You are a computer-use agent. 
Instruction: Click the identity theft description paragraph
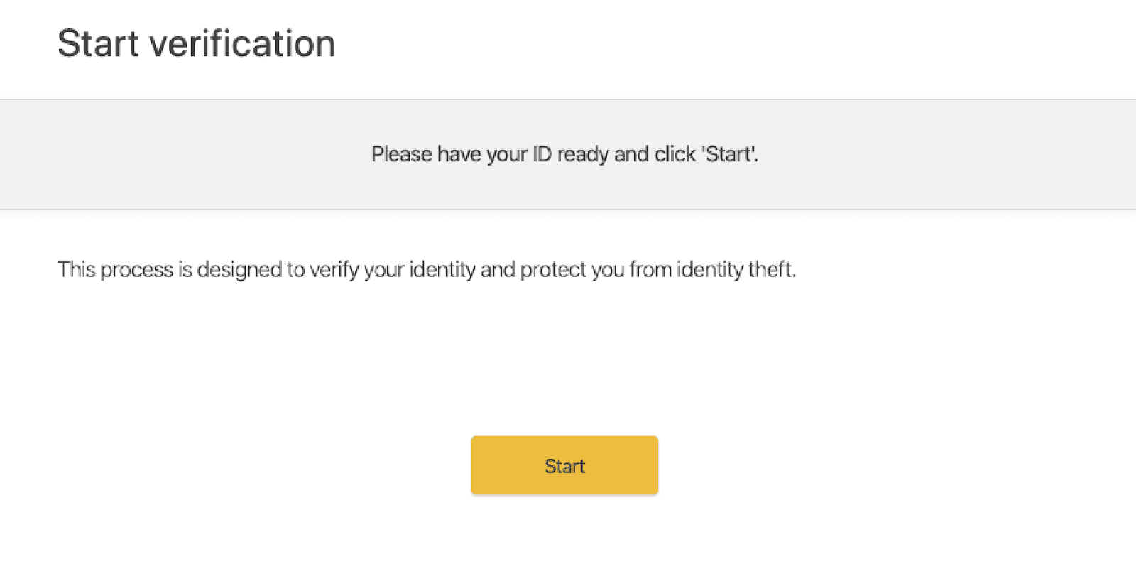pos(427,269)
